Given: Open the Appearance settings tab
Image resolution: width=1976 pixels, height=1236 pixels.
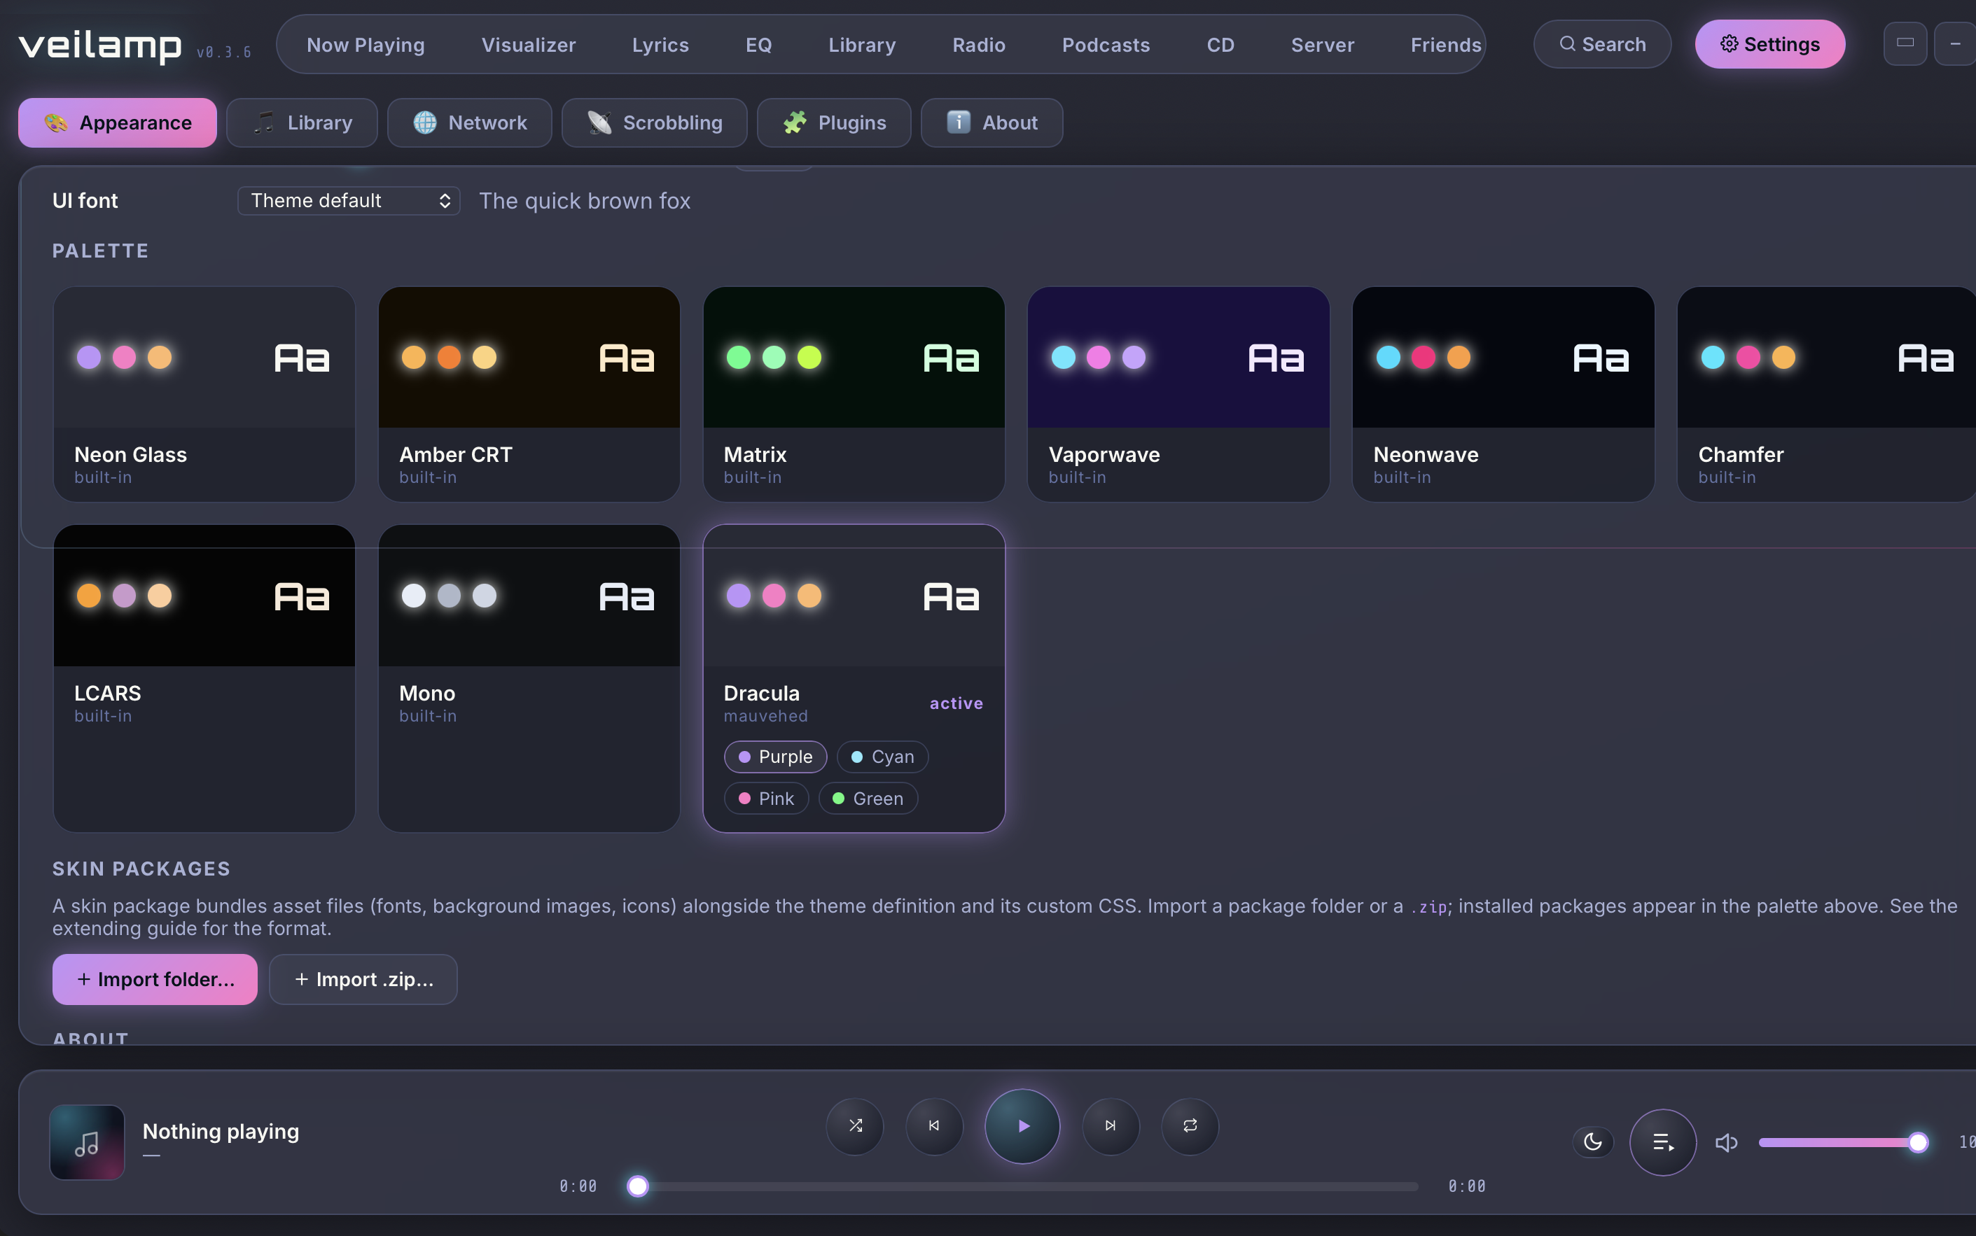Looking at the screenshot, I should tap(117, 122).
